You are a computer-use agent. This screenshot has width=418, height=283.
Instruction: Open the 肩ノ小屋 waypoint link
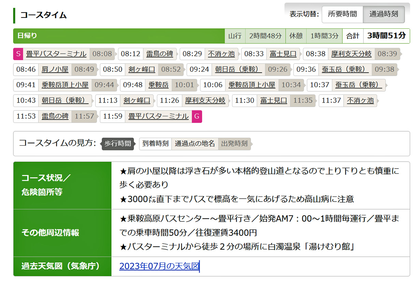55,69
